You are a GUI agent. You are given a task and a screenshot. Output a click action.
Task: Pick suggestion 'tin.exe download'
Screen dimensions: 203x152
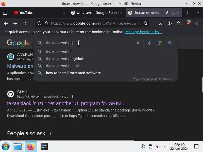[x=106, y=52]
